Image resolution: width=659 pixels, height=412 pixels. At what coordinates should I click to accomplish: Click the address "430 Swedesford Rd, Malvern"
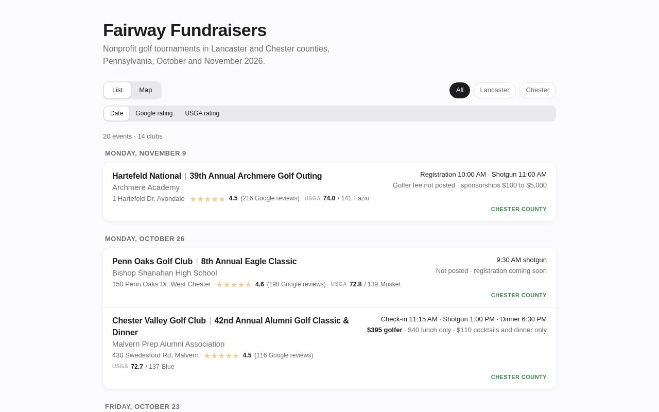(x=155, y=355)
